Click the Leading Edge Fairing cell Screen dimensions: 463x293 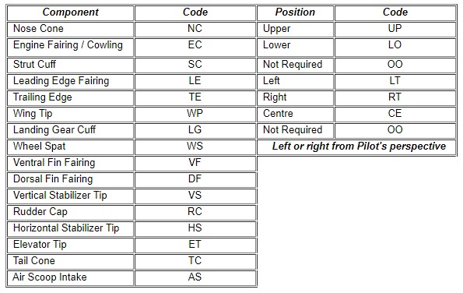pyautogui.click(x=70, y=82)
